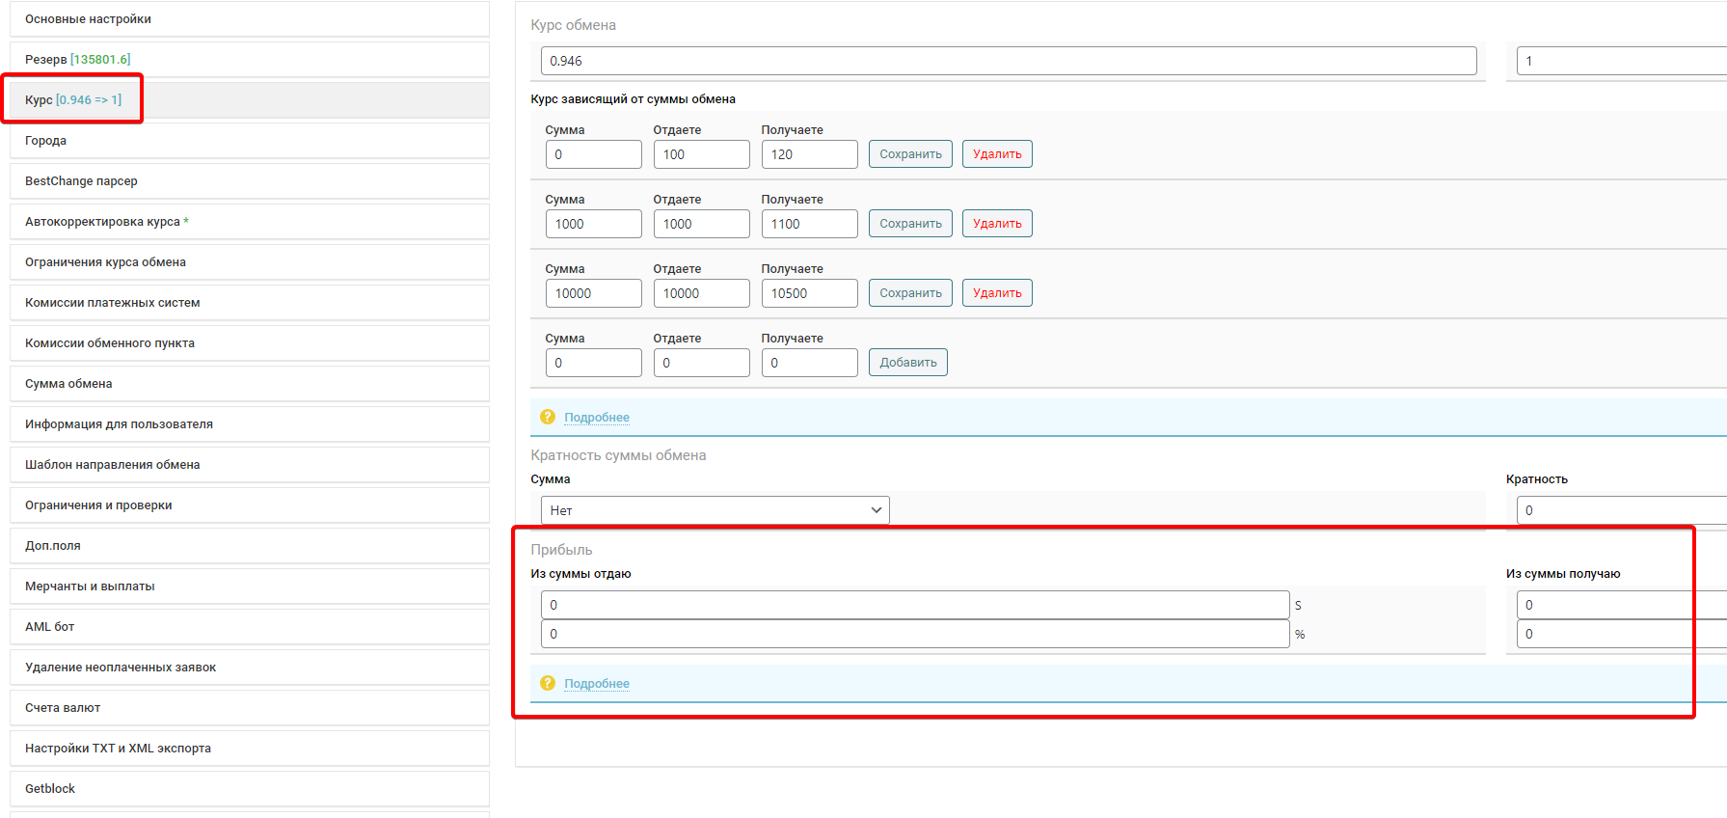Open the Резерв settings tab
The width and height of the screenshot is (1727, 818).
click(249, 59)
